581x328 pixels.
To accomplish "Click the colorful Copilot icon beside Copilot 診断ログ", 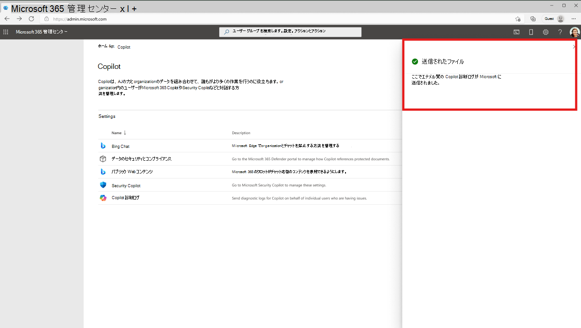I will point(103,198).
